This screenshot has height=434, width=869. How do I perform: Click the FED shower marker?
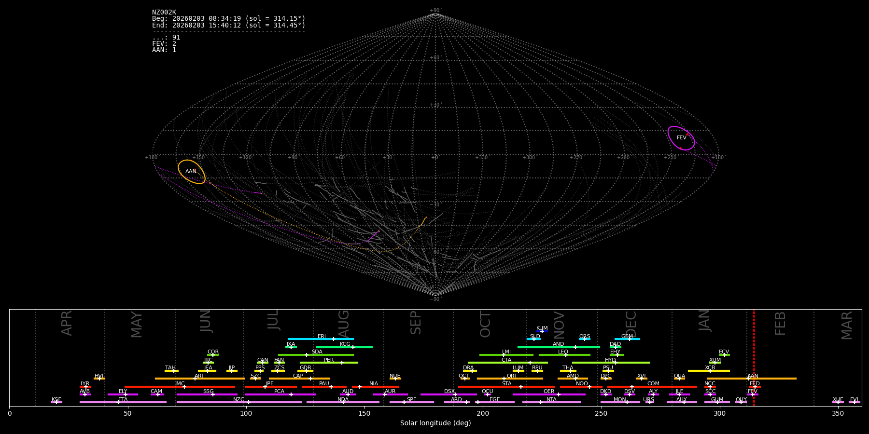755,386
